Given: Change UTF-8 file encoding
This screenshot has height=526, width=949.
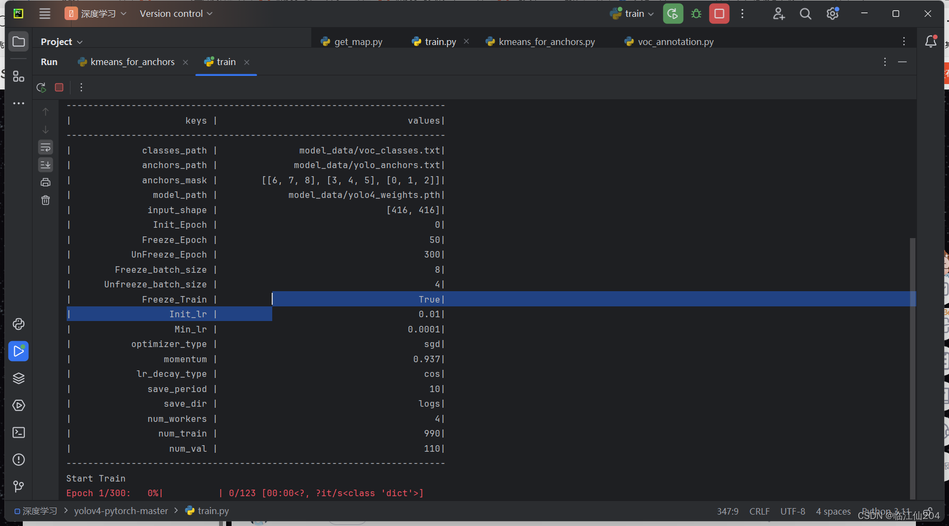Looking at the screenshot, I should pyautogui.click(x=793, y=511).
